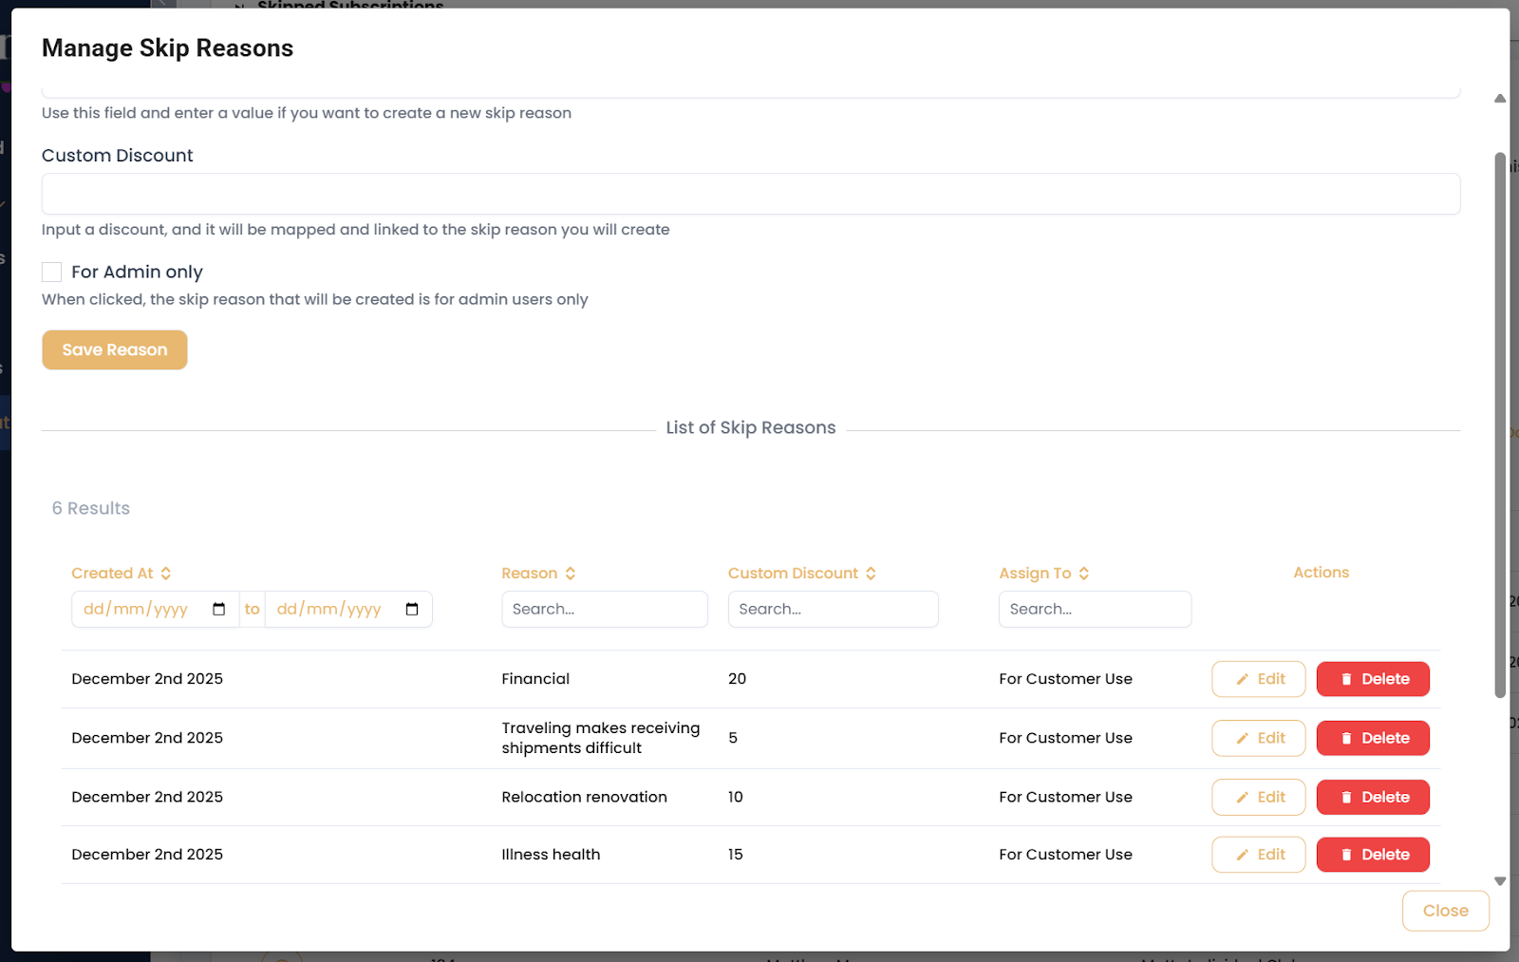Sort by Custom Discount column arrows
The width and height of the screenshot is (1519, 962).
pos(871,574)
